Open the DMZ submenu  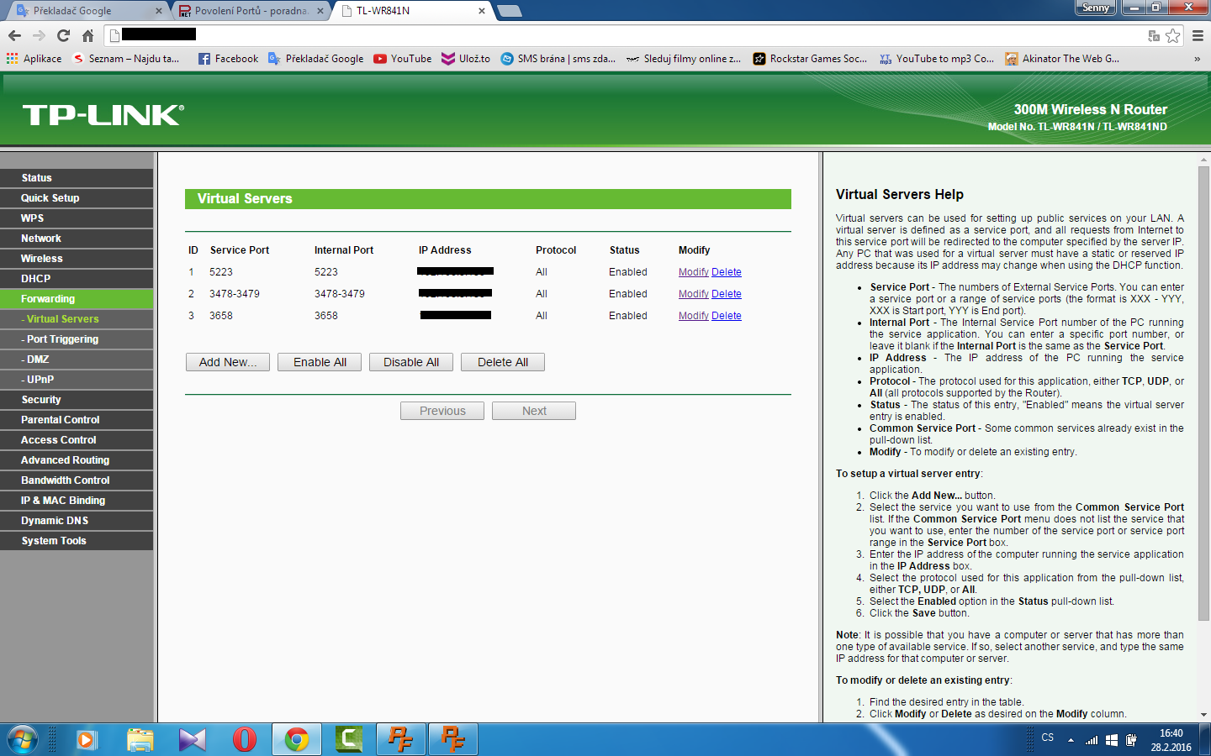tap(77, 360)
